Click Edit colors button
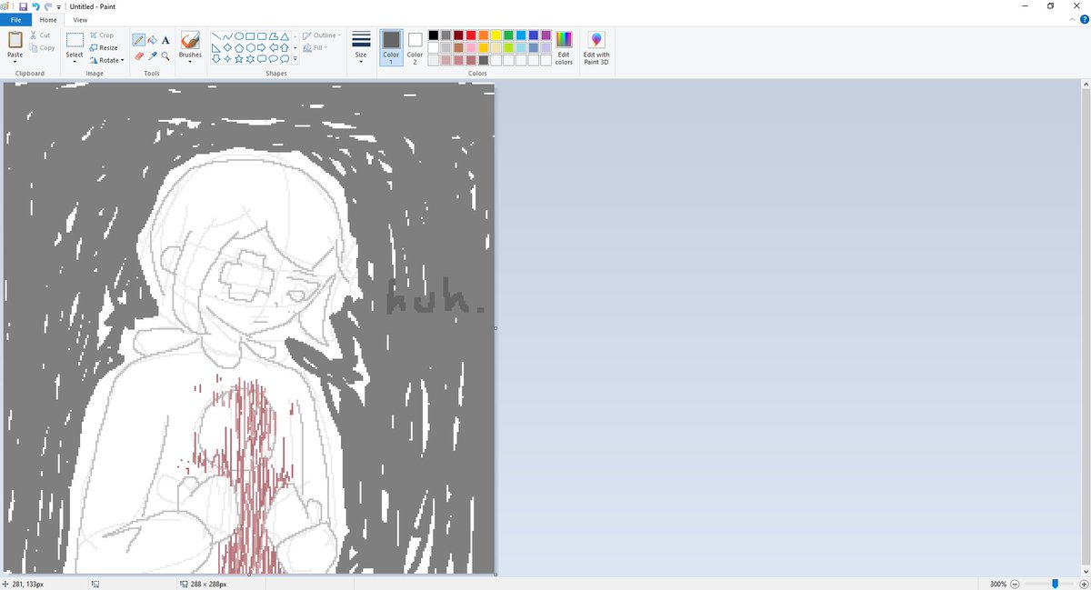1091x590 pixels. coord(565,47)
